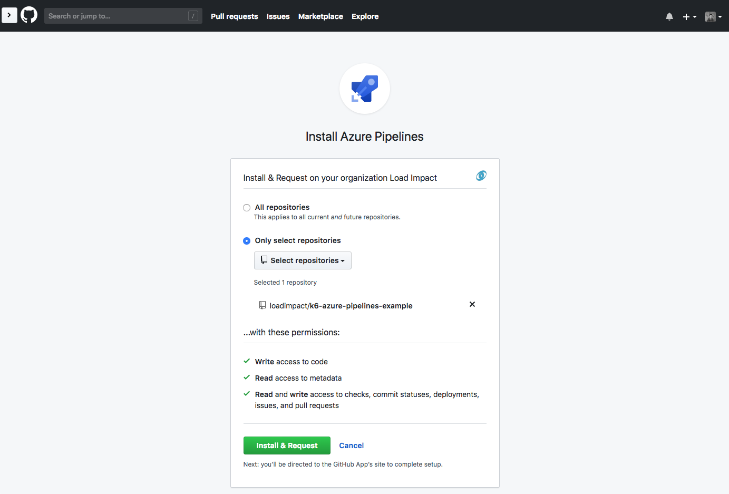Image resolution: width=729 pixels, height=494 pixels.
Task: Expand the plus create-new menu
Action: [x=689, y=17]
